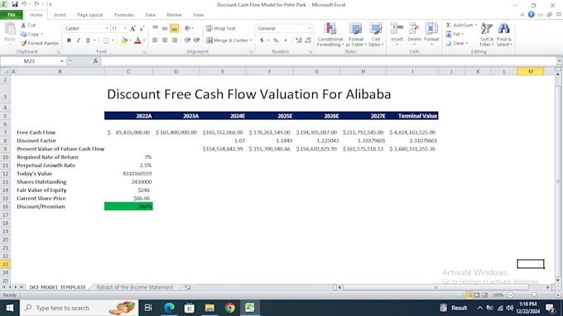Save workbook via Quick Access disk icon

[x=15, y=4]
